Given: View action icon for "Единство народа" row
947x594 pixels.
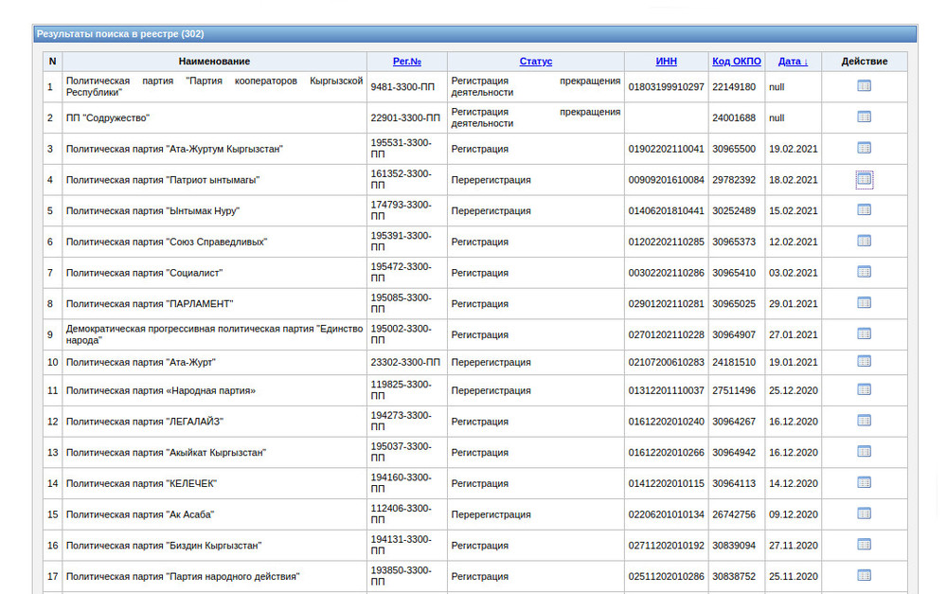Looking at the screenshot, I should (x=865, y=333).
